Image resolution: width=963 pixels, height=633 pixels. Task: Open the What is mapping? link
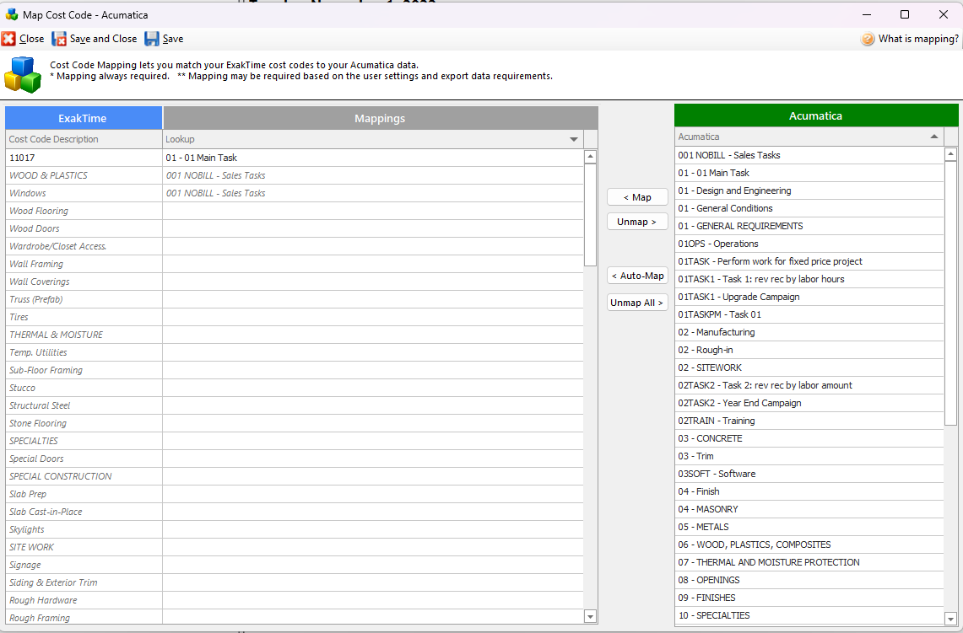pyautogui.click(x=918, y=39)
